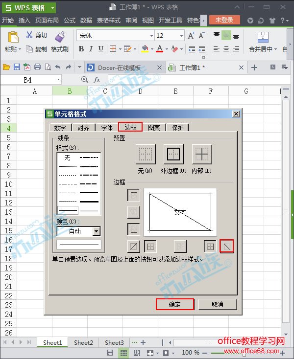Click the Copy icon
The image size is (294, 359).
[x=29, y=49]
